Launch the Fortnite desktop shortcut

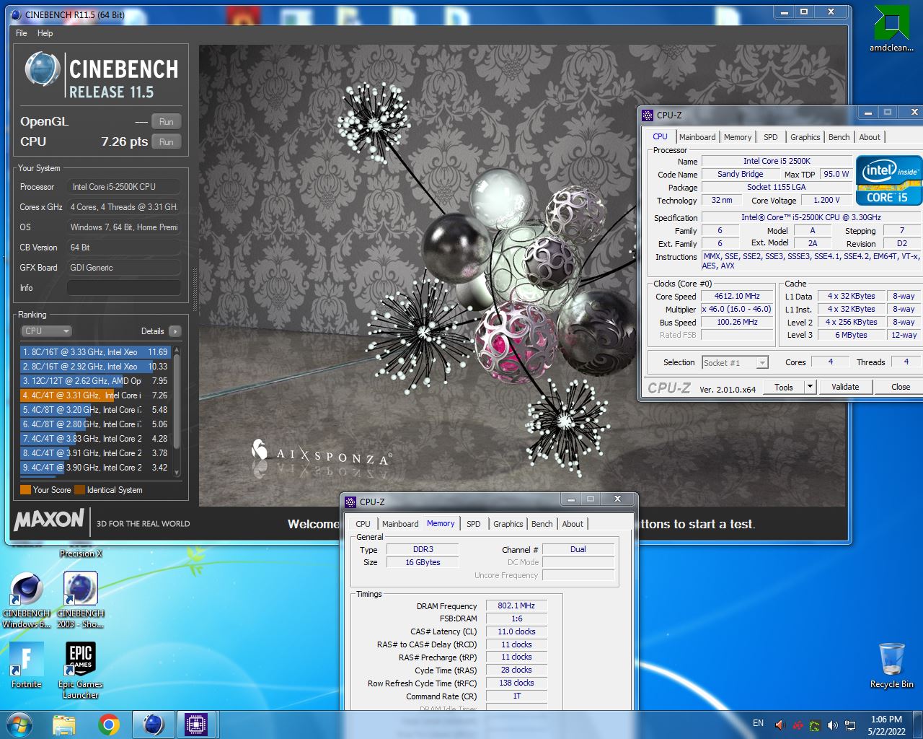pos(27,665)
